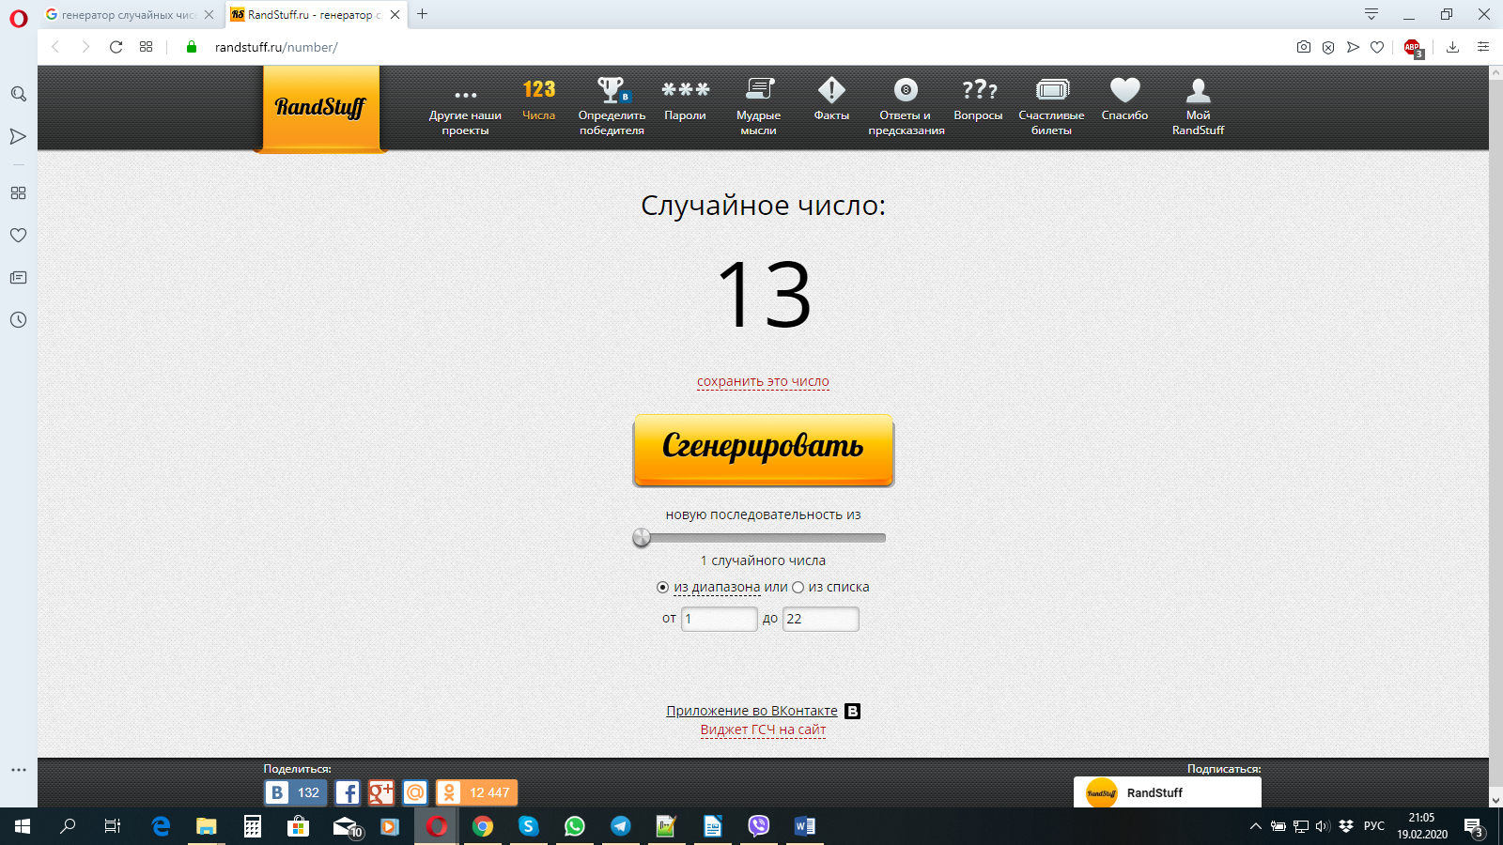Open the 'Числа' numbers section
1503x845 pixels.
click(539, 100)
